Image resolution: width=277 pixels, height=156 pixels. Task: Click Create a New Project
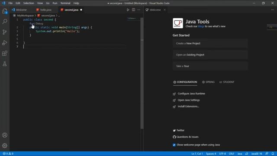210,43
